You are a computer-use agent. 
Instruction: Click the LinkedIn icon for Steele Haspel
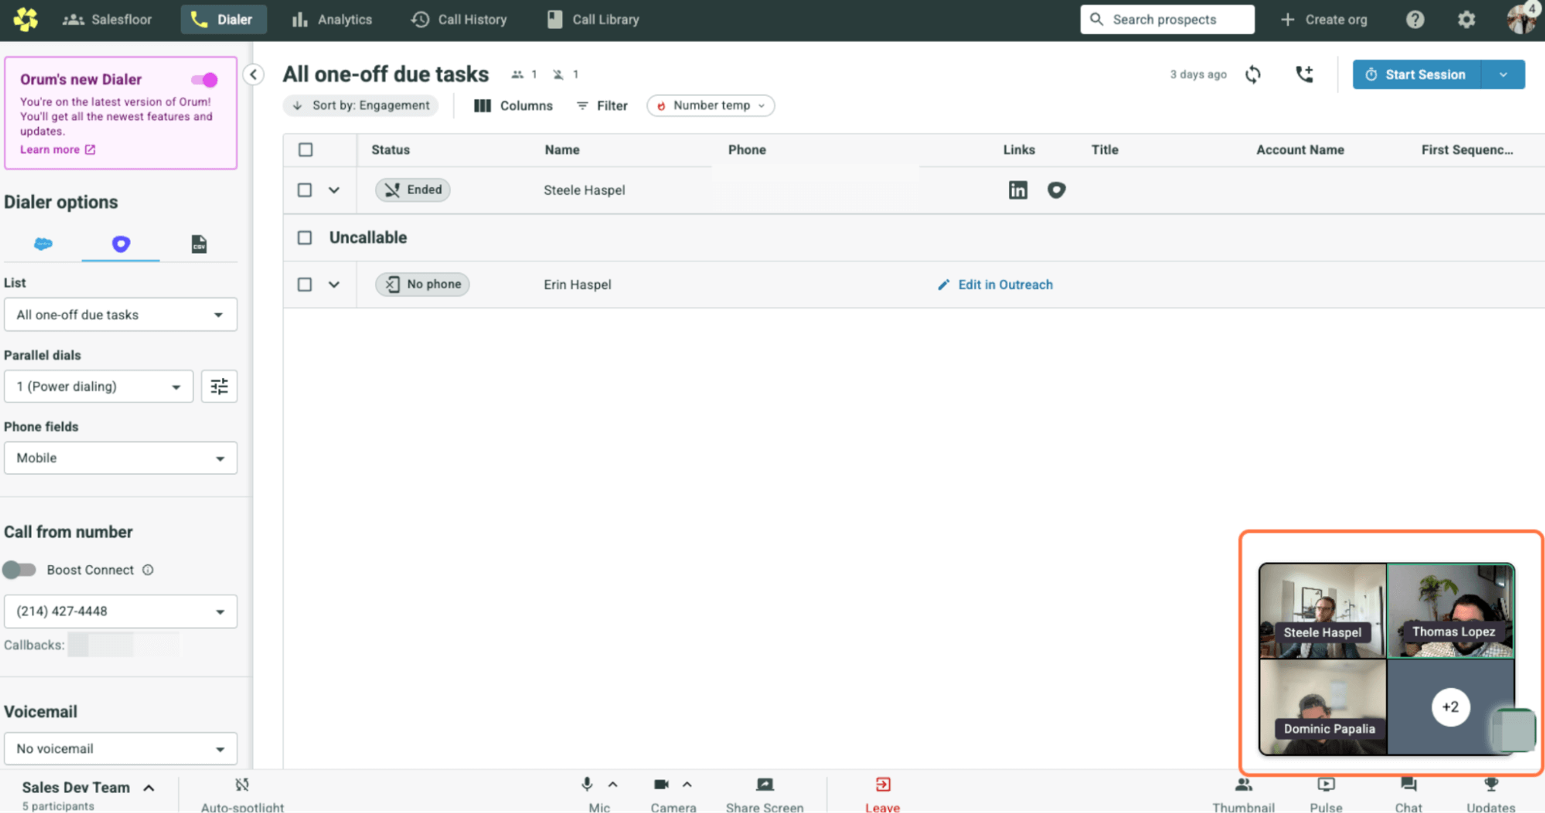1017,190
